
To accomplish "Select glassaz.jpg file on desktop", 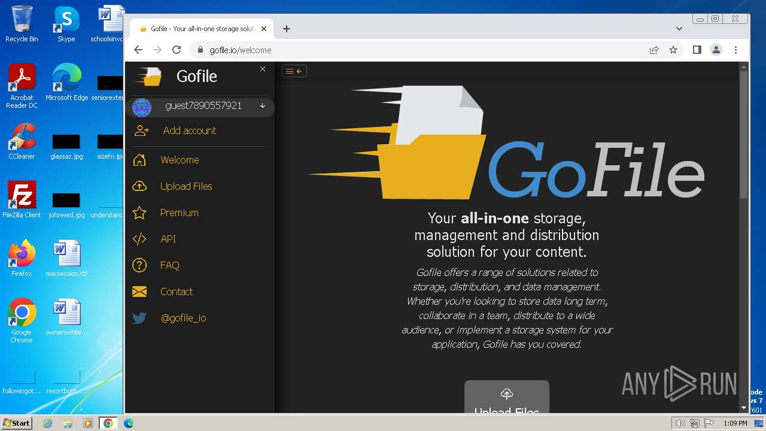I will 66,147.
